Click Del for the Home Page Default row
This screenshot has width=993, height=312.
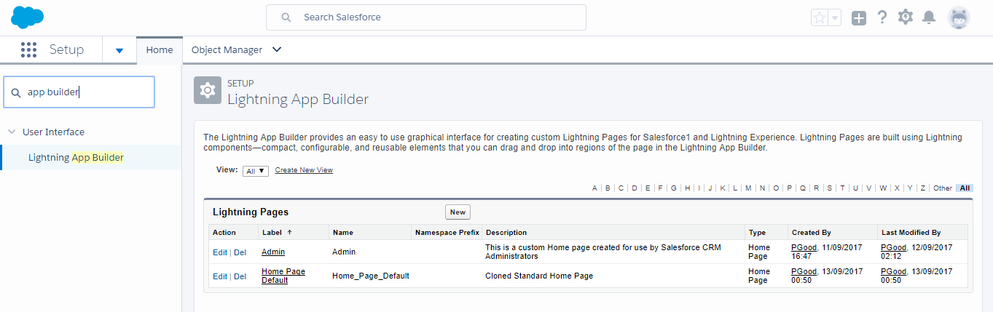[x=240, y=276]
